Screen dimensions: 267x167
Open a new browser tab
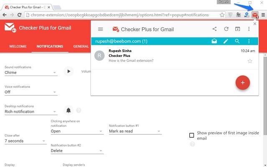tap(57, 8)
